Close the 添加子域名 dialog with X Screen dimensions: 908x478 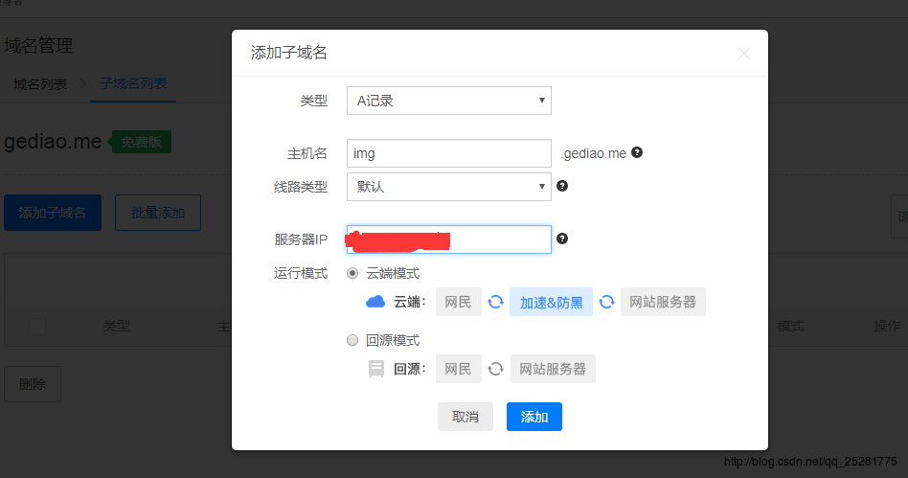[x=743, y=54]
